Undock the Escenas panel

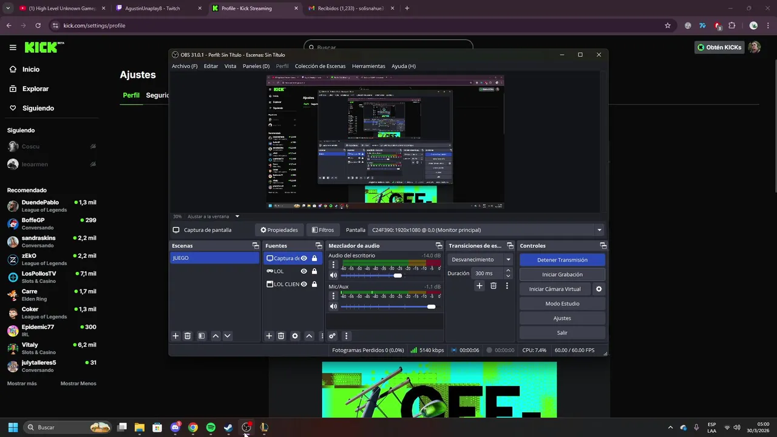tap(256, 246)
